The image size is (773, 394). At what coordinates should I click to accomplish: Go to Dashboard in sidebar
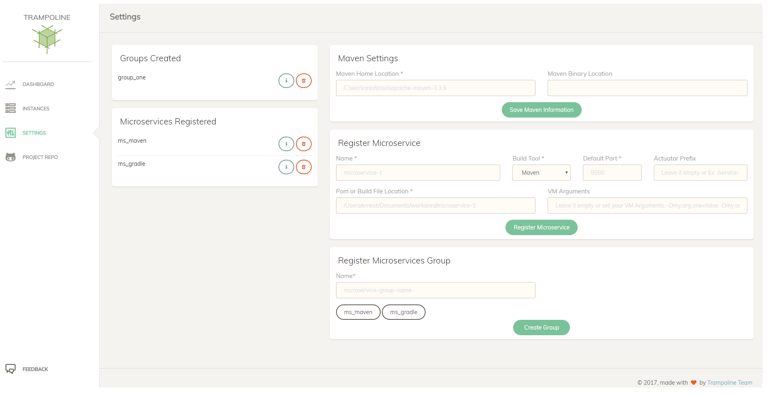pos(38,84)
